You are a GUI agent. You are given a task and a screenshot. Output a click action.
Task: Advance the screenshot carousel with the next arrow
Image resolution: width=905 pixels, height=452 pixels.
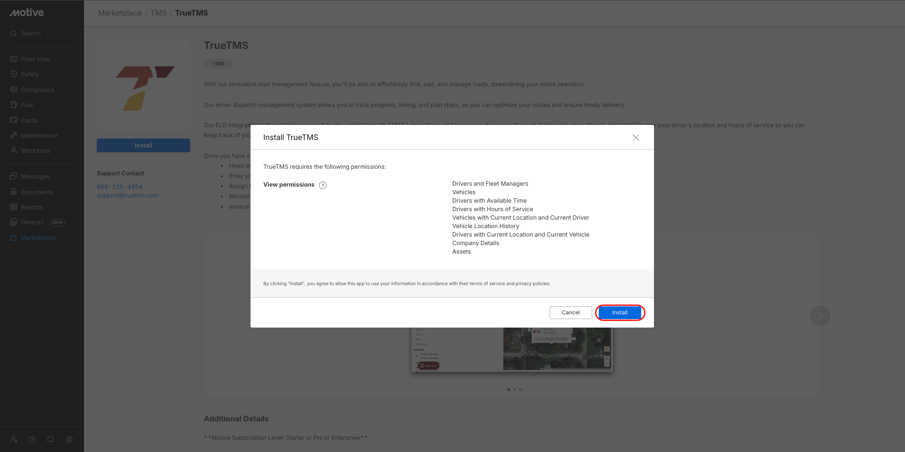click(x=820, y=316)
